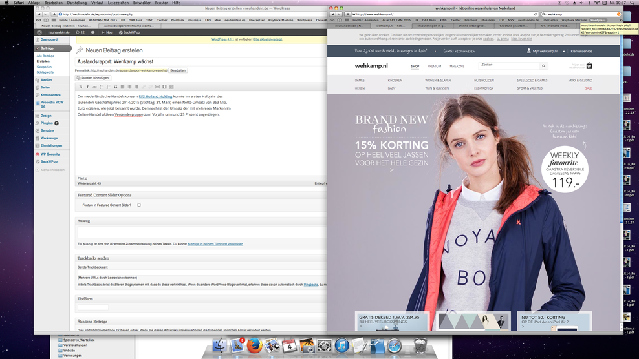Go back in the wehkamp Safari window

coord(332,14)
